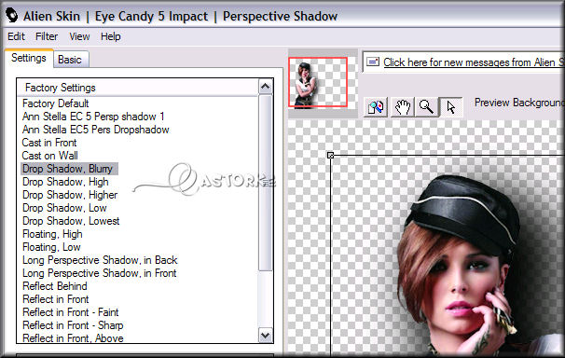The image size is (565, 358).
Task: Select Ann Stella EC5 Pers Dropshadow preset
Action: (95, 130)
